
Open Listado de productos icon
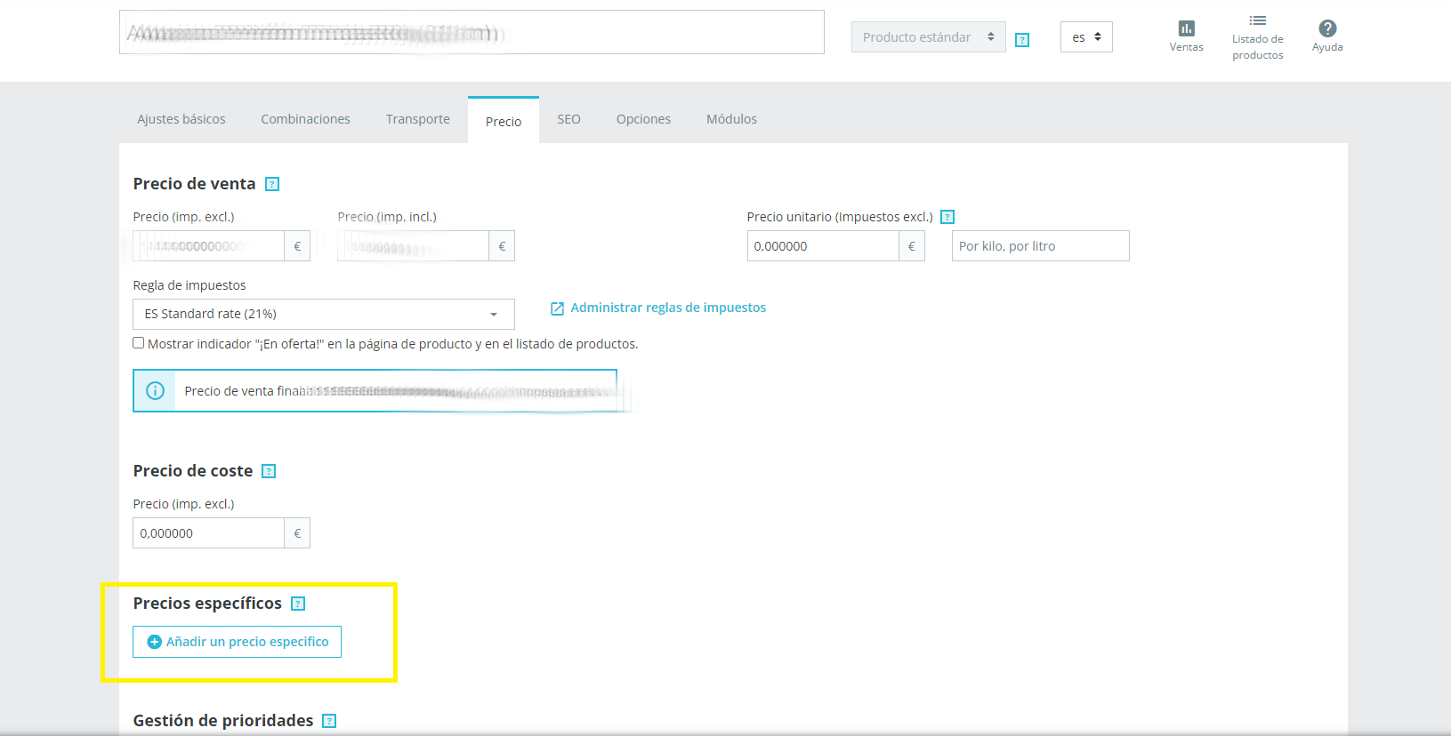point(1257,21)
